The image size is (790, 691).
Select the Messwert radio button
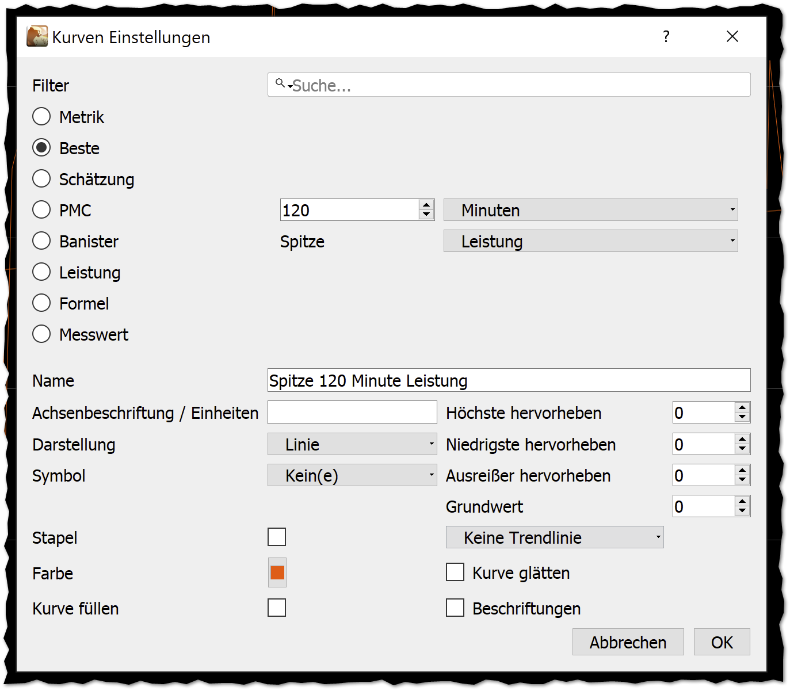coord(41,334)
